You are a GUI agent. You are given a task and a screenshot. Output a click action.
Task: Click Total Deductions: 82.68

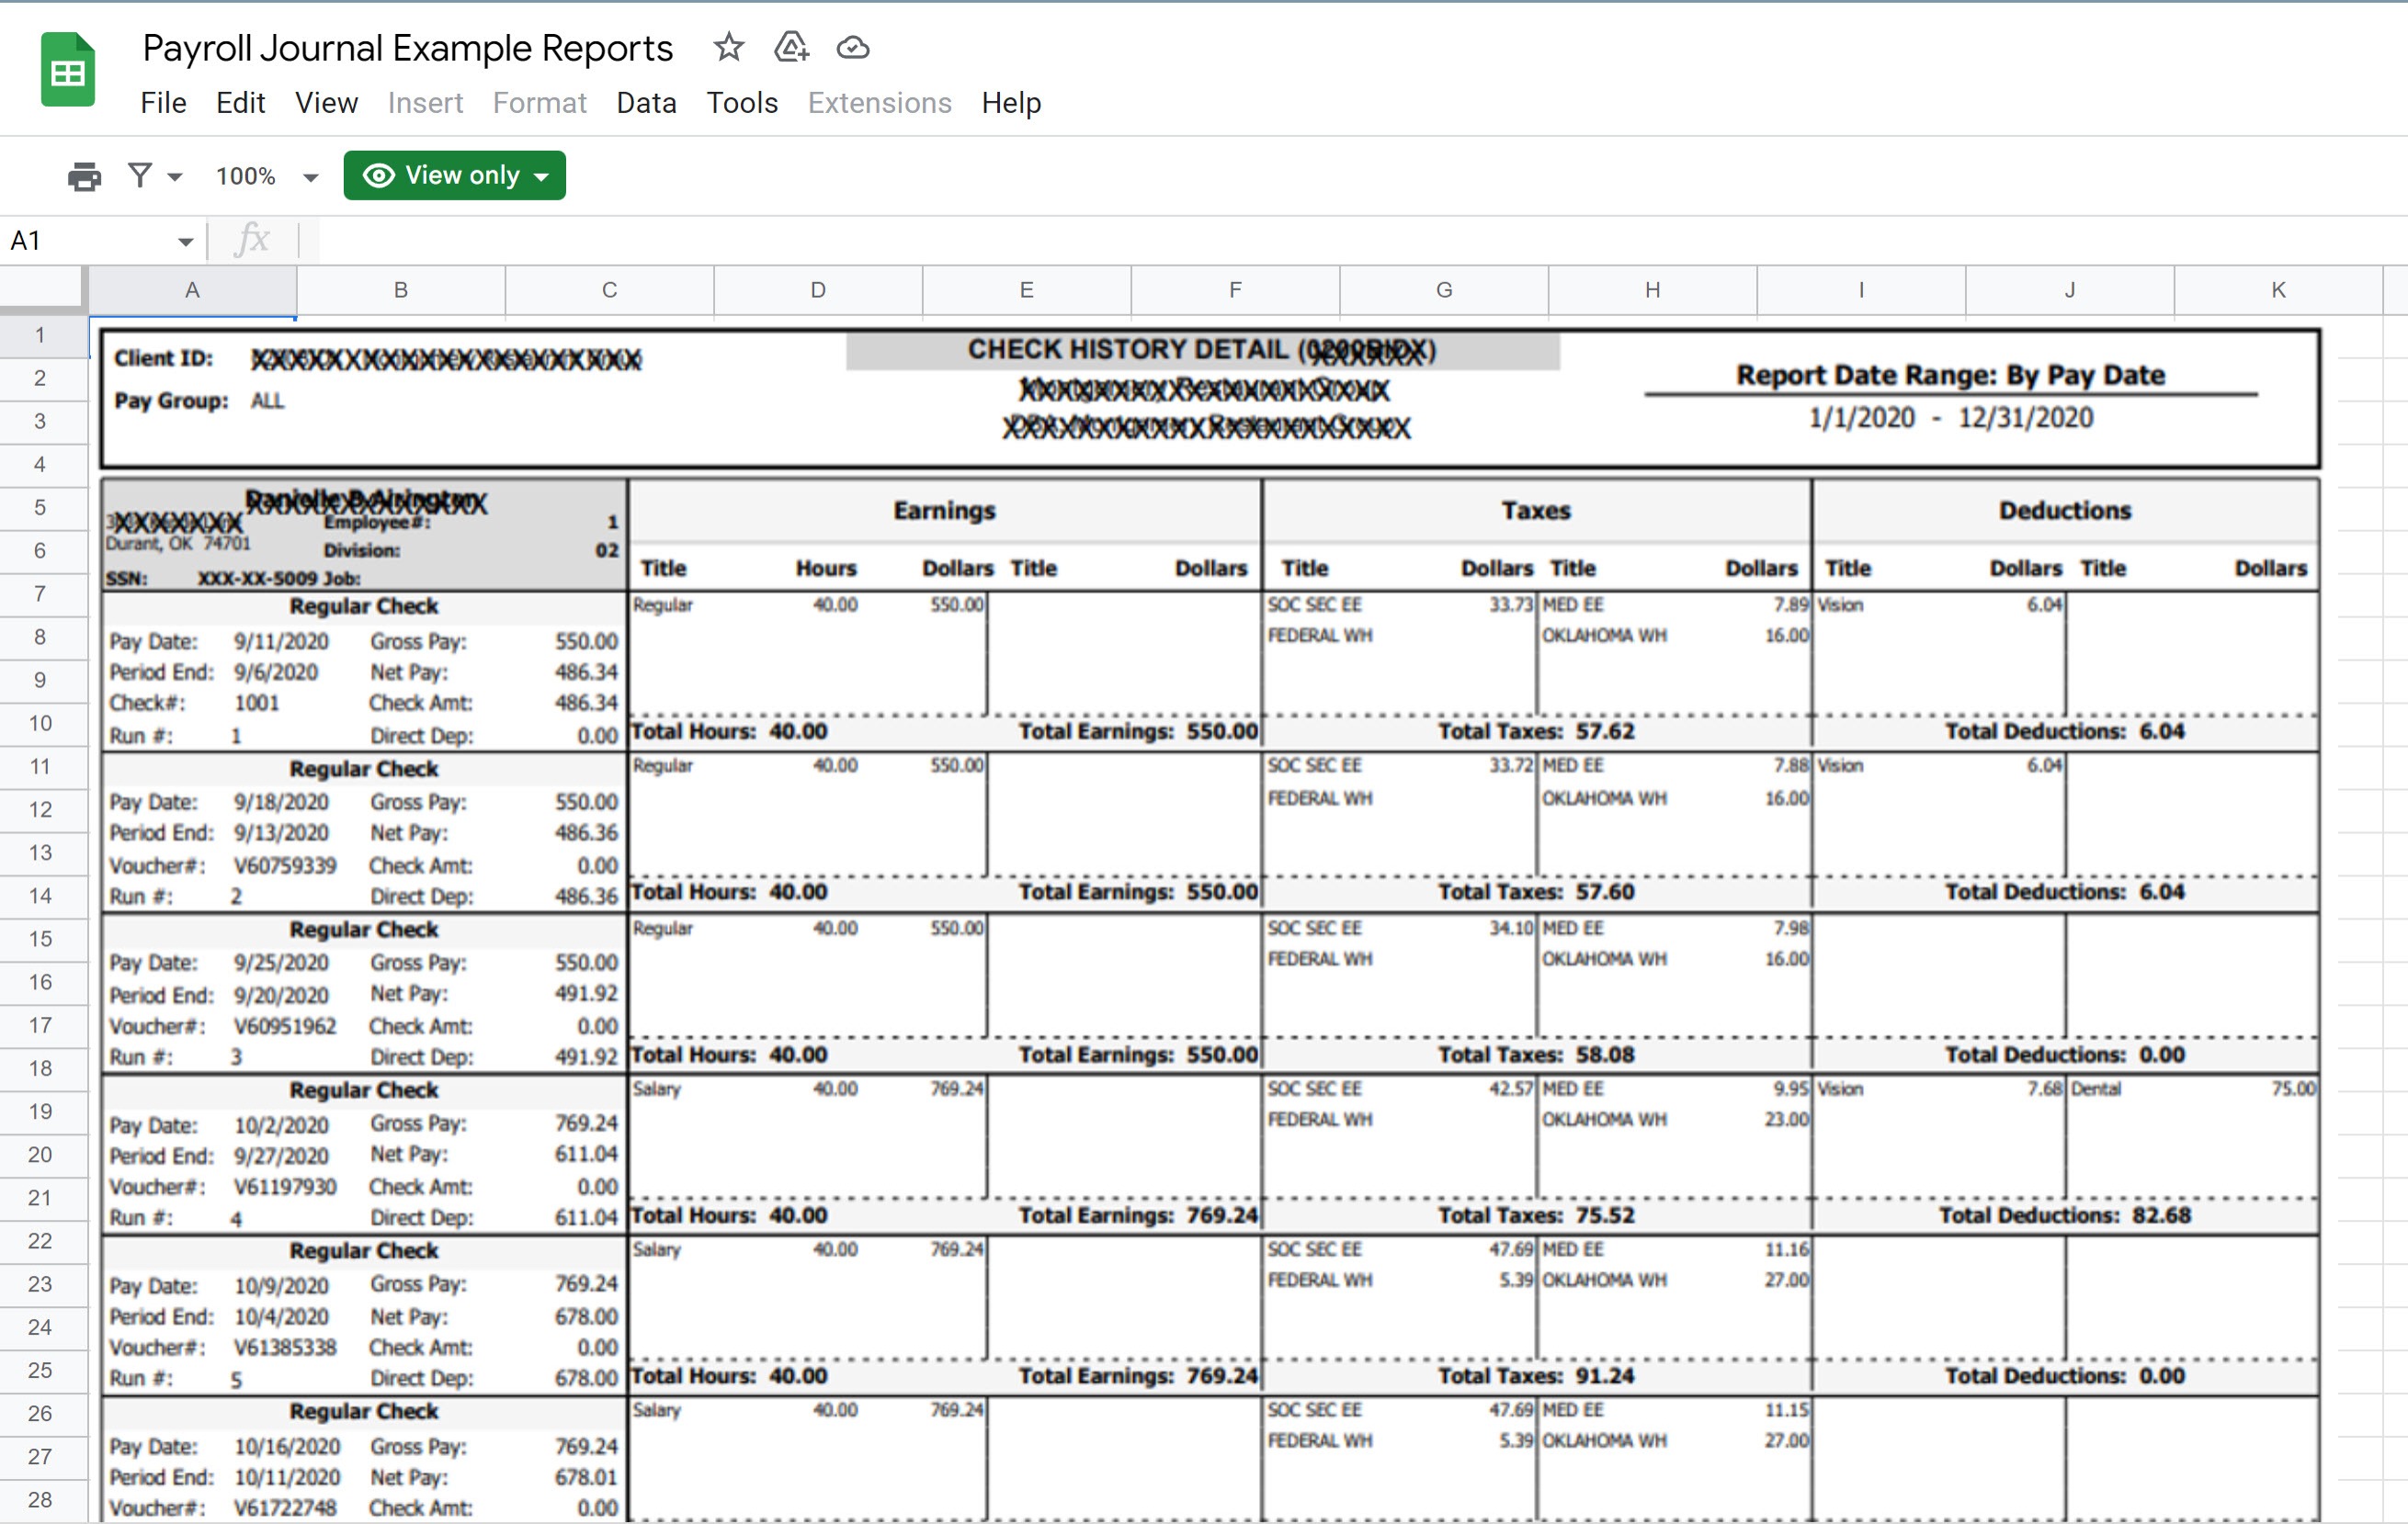click(2065, 1216)
